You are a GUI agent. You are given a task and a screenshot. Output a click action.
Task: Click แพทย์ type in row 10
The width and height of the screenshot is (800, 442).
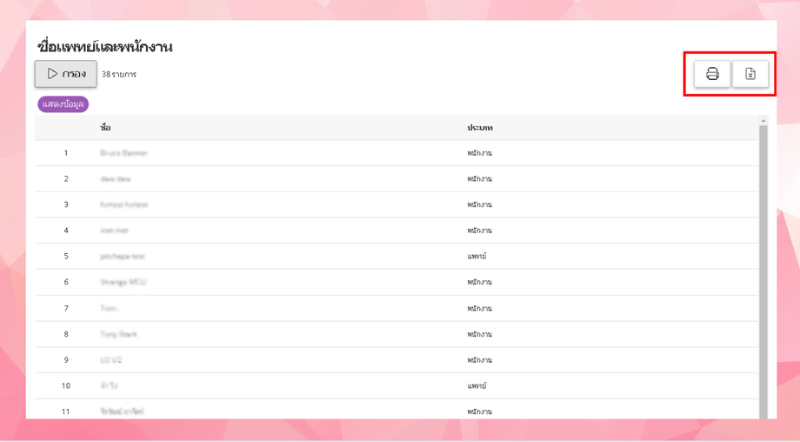[477, 385]
